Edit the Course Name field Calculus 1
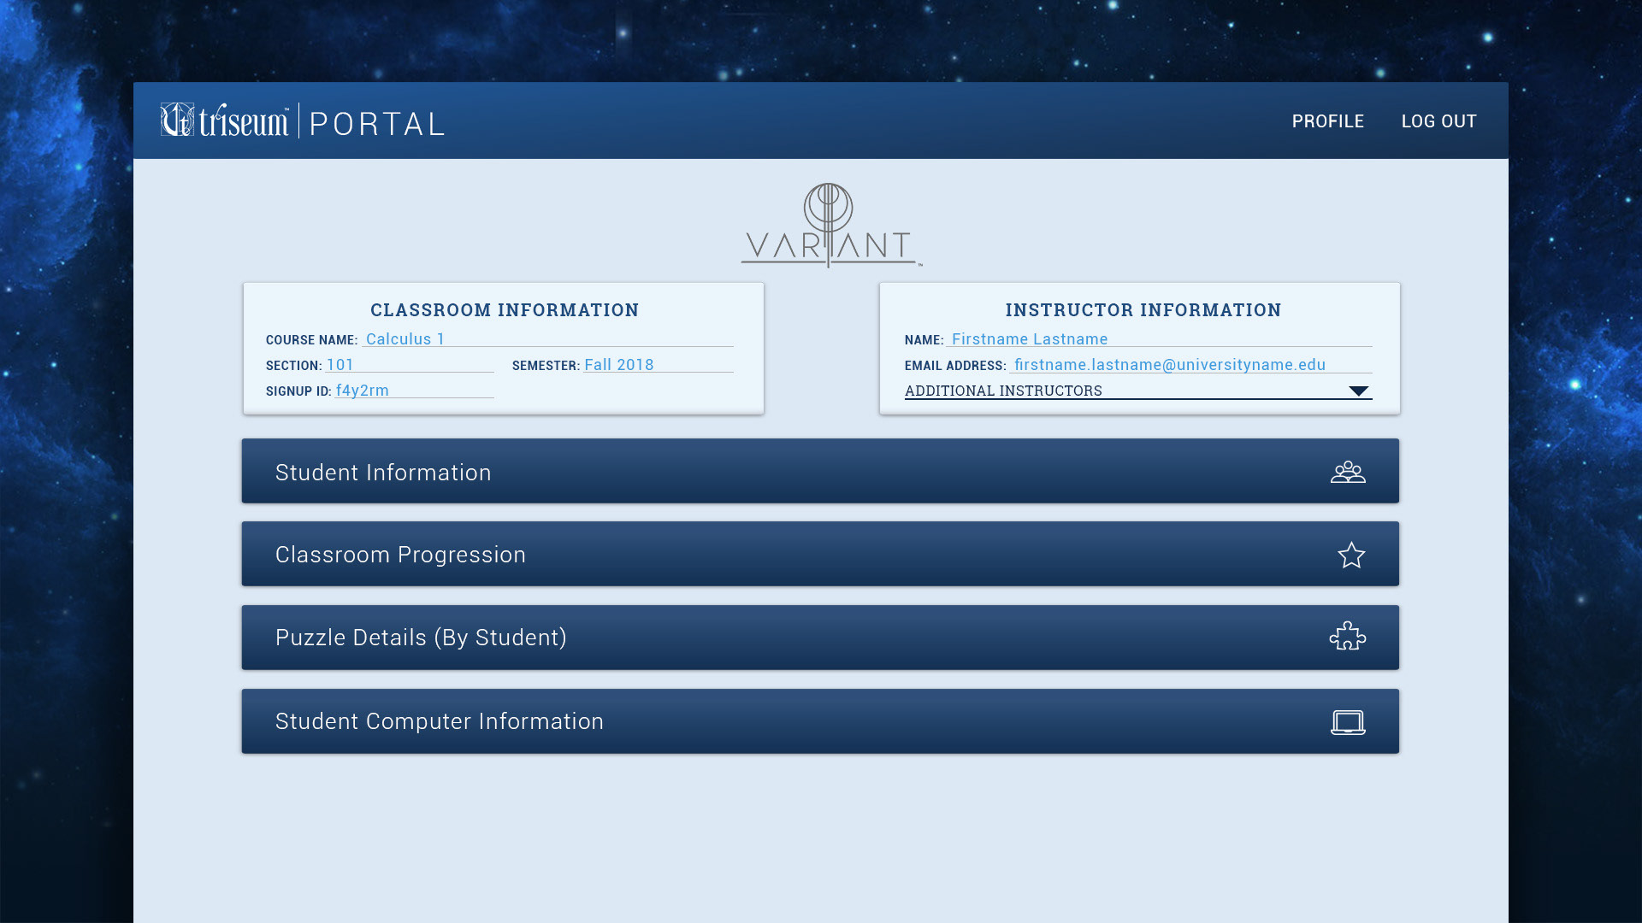Image resolution: width=1642 pixels, height=923 pixels. coord(547,338)
